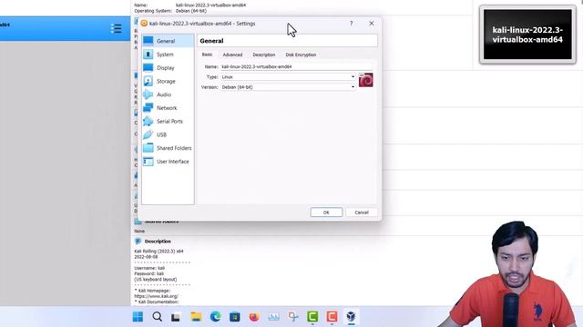Select General in the settings sidebar

[x=168, y=41]
